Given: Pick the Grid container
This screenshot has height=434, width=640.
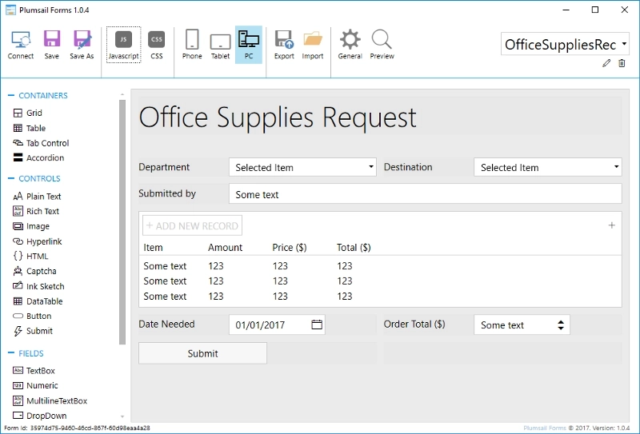Looking at the screenshot, I should (28, 113).
